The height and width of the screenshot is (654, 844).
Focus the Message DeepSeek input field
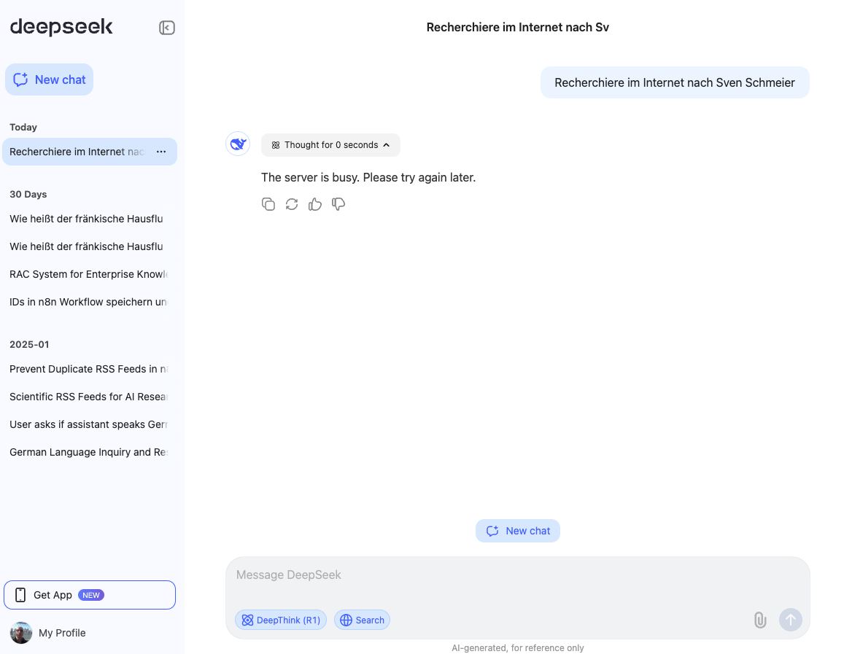tap(517, 575)
